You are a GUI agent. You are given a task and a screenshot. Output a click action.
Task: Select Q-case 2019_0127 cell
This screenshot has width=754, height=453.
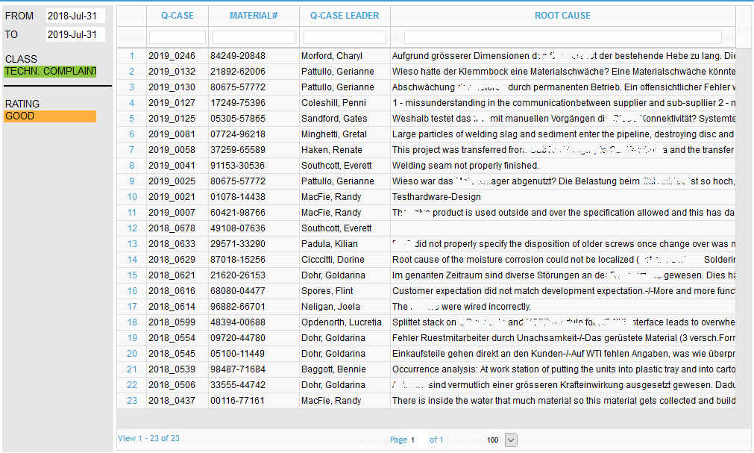point(177,102)
